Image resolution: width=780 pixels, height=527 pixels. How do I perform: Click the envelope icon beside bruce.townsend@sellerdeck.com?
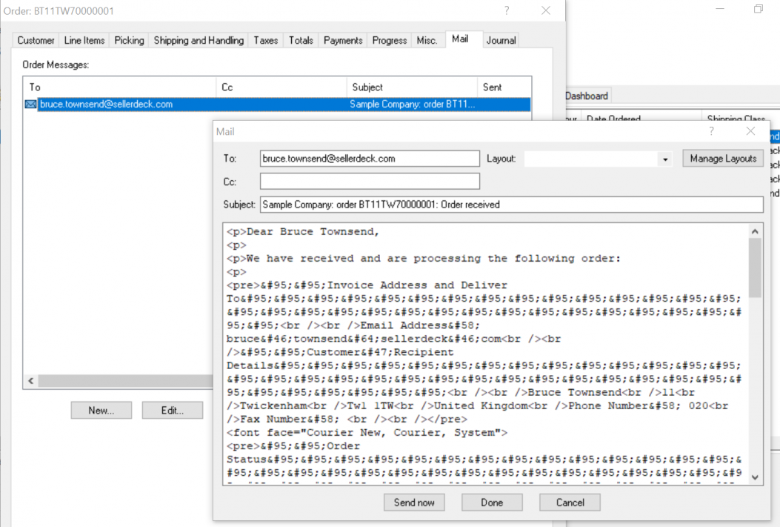point(30,105)
